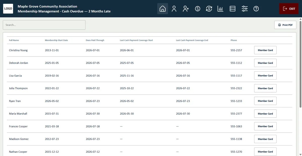Click the name Lisa Garcia

pos(15,76)
